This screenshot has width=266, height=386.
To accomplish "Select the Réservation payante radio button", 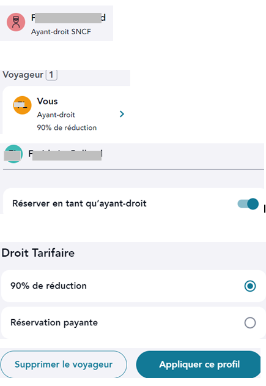I will point(250,323).
